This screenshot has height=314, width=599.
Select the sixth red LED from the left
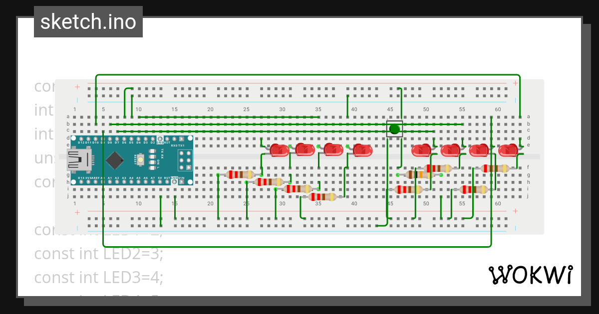(450, 150)
